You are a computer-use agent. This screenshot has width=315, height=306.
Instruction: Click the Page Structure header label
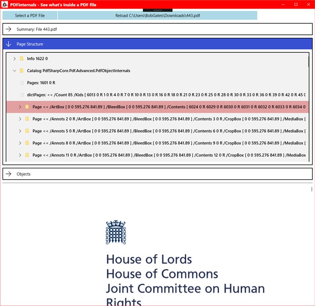(x=30, y=44)
